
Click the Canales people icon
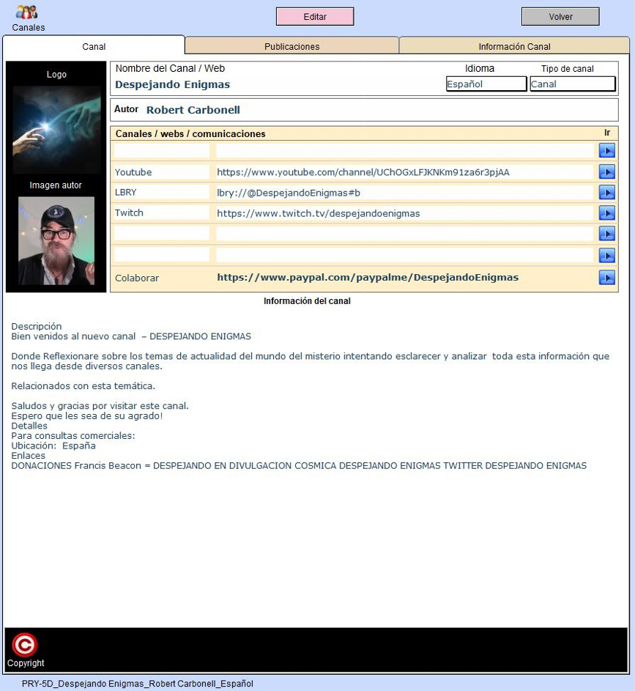[26, 12]
